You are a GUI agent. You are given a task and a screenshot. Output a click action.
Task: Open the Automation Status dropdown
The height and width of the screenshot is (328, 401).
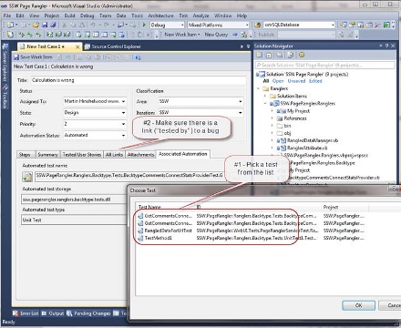coord(123,135)
